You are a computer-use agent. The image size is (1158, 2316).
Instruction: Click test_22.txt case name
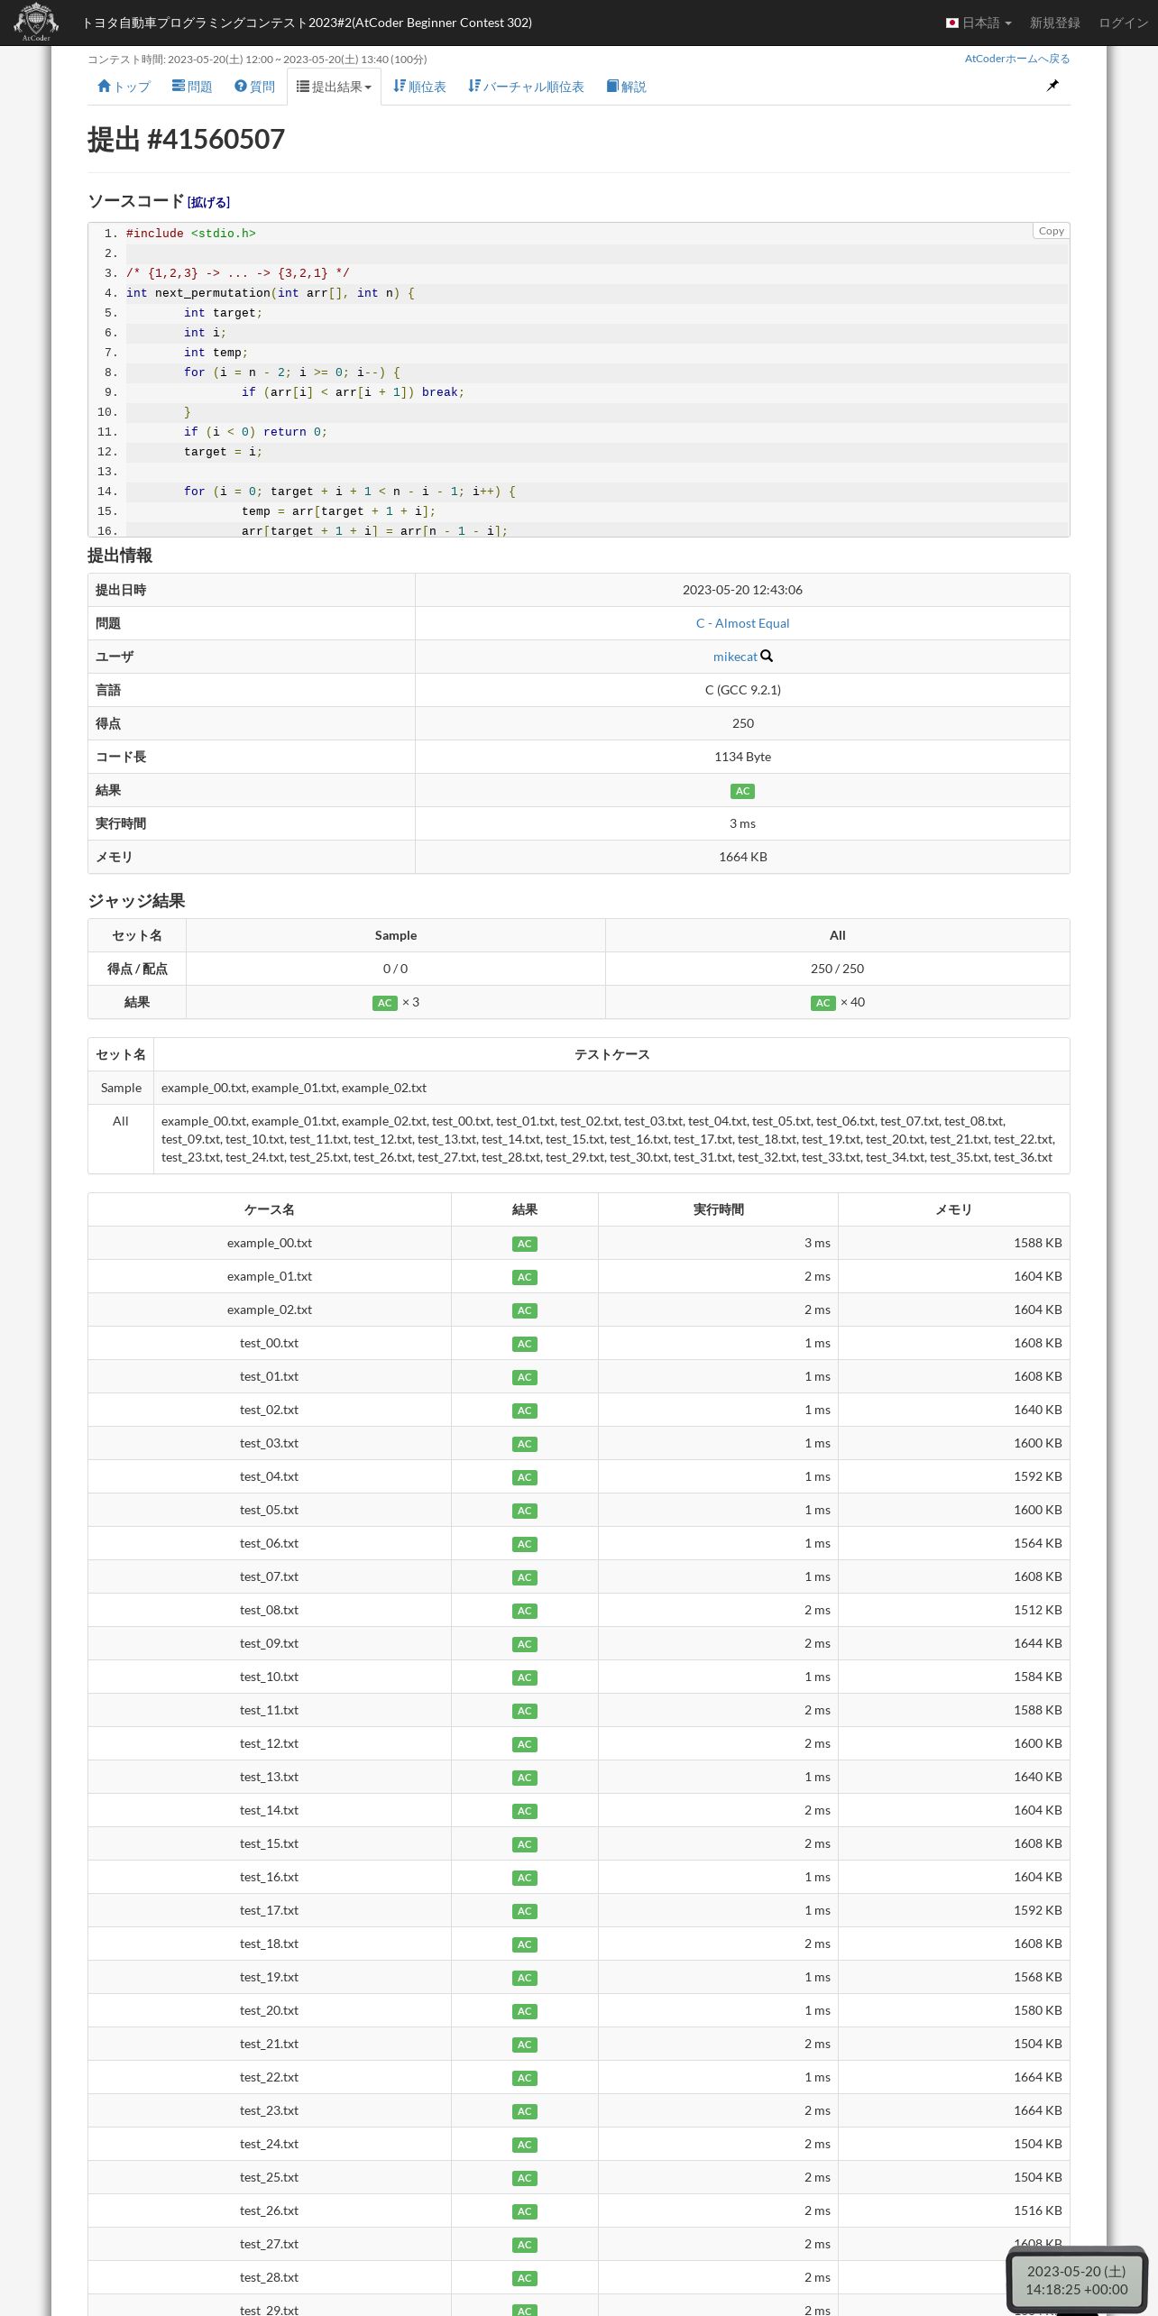269,2077
